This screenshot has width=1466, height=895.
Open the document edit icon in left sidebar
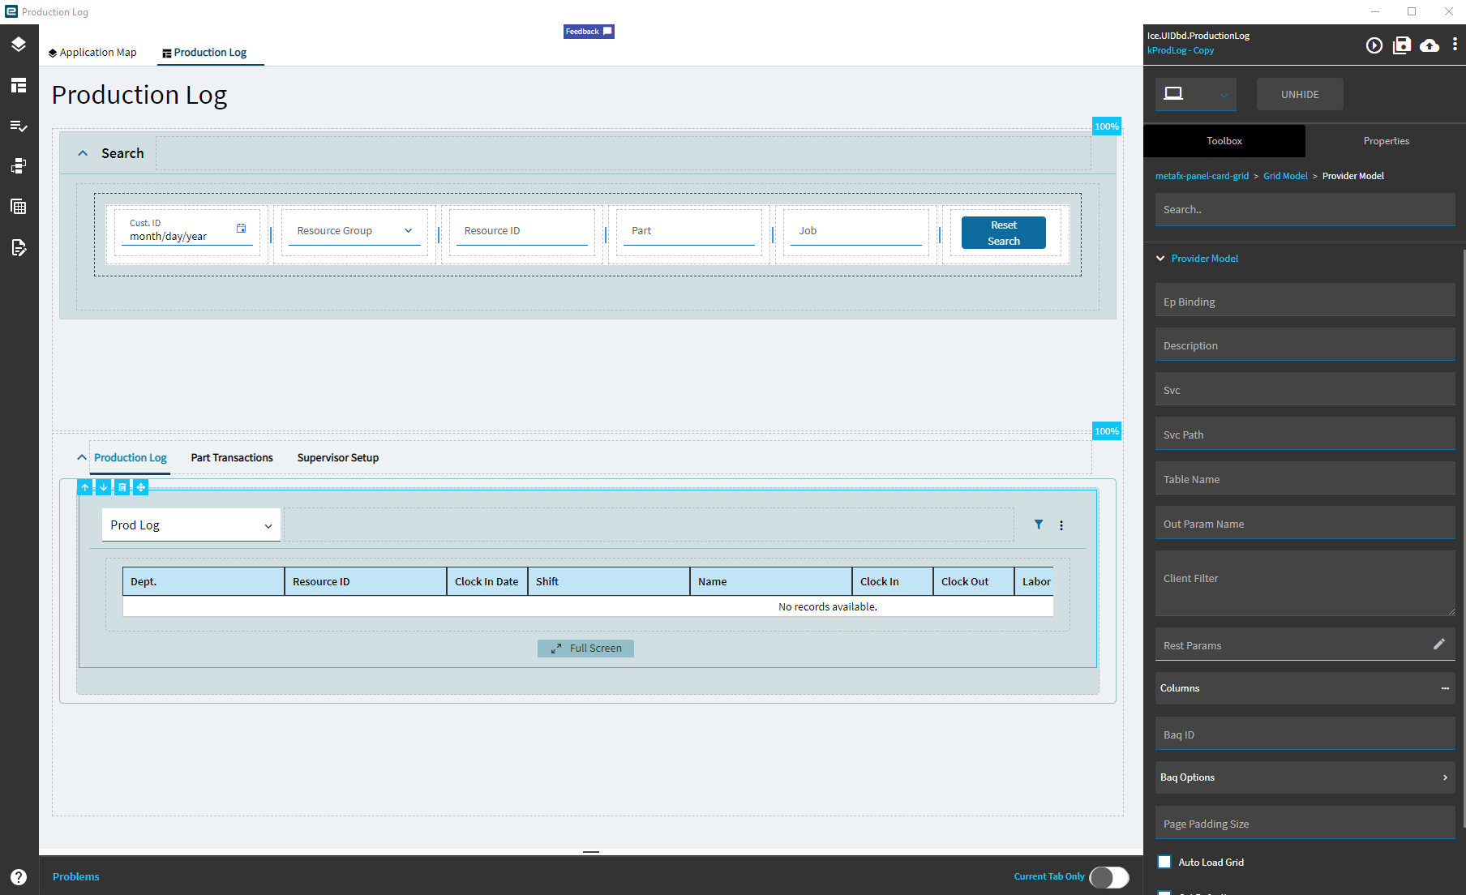click(19, 247)
